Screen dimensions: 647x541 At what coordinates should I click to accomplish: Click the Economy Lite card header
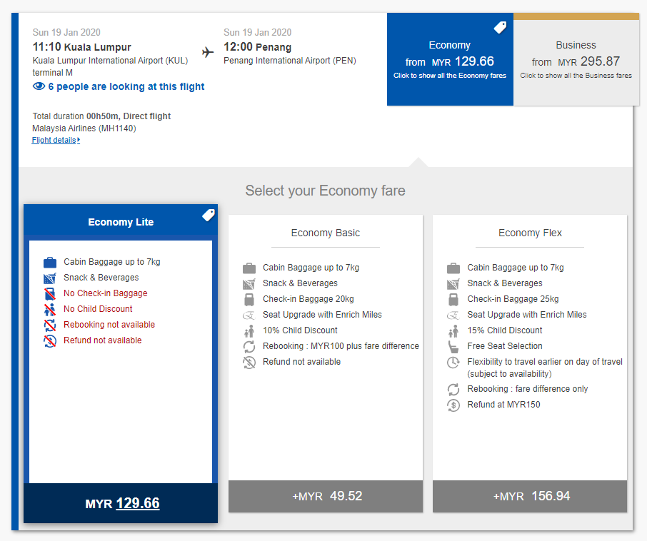point(121,222)
